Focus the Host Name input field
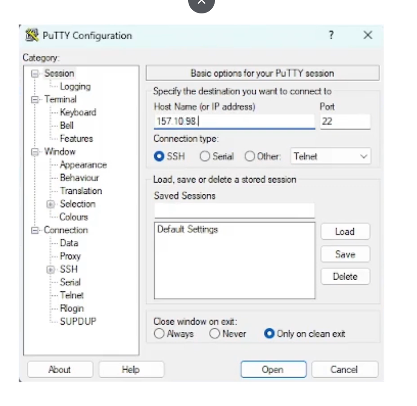This screenshot has width=417, height=406. click(x=234, y=121)
